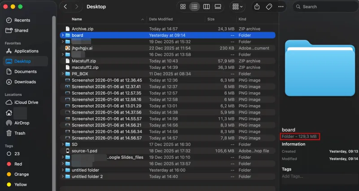Sort by the Kind column header
The height and width of the screenshot is (191, 359).
(x=242, y=19)
